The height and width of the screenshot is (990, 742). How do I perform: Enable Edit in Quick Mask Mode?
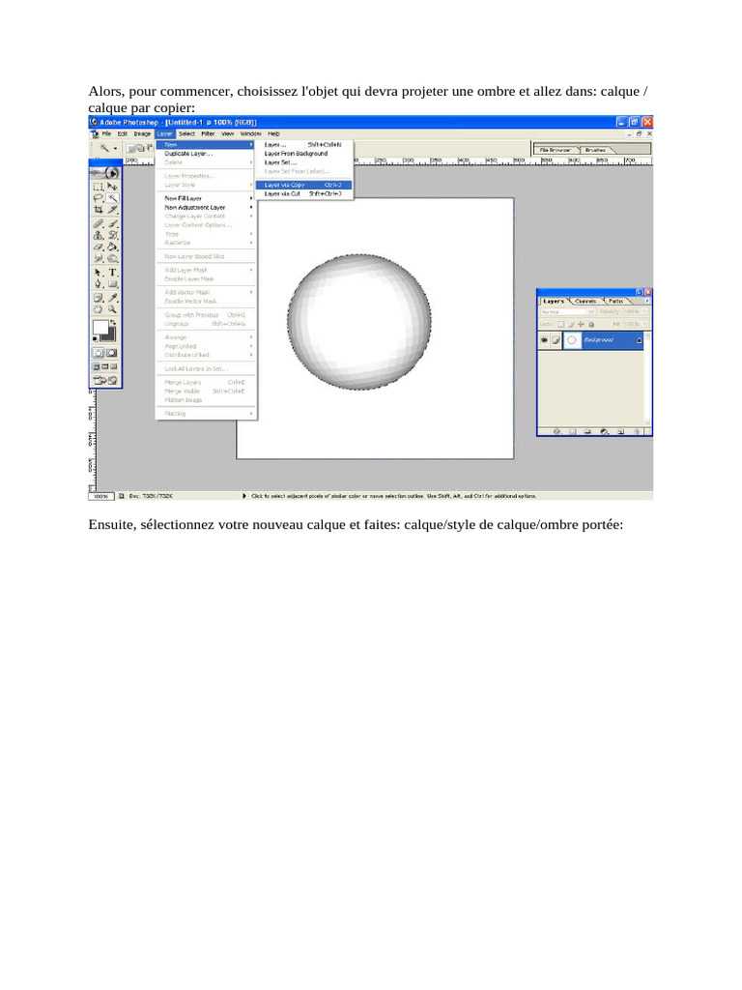click(112, 353)
